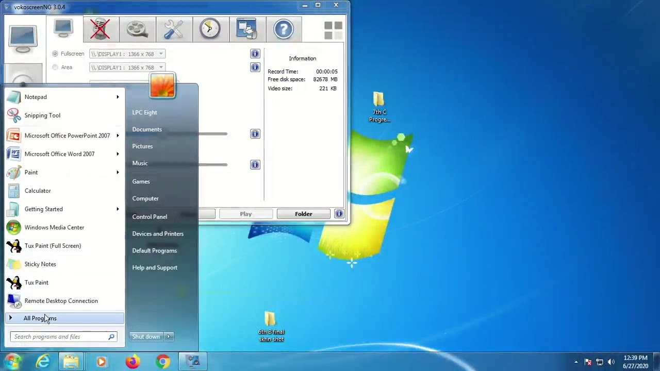Open Help and Support
Image resolution: width=660 pixels, height=371 pixels.
pos(155,268)
